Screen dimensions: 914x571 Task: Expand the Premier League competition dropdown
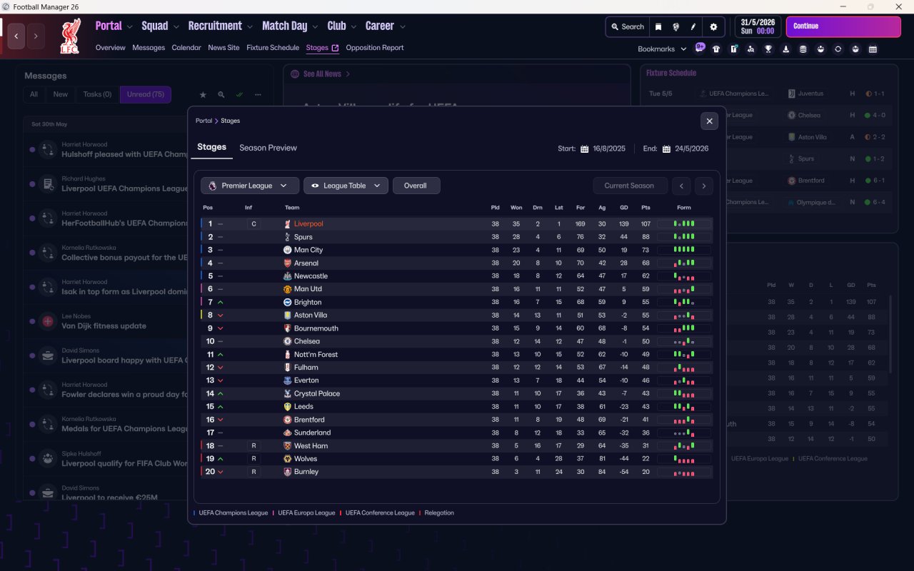(250, 186)
